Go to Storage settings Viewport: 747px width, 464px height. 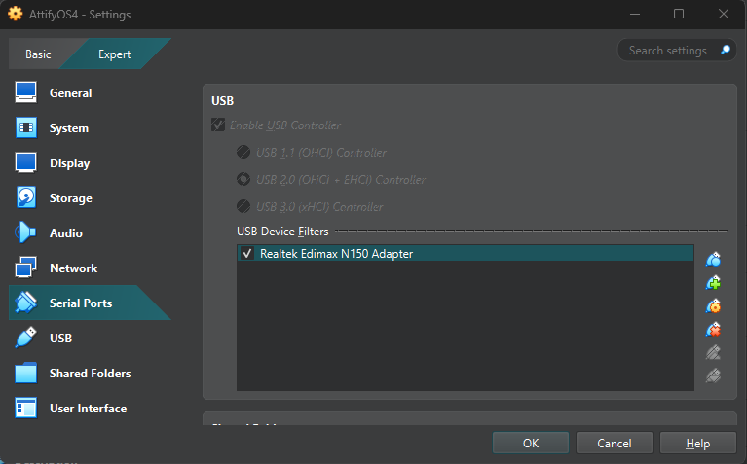(70, 198)
